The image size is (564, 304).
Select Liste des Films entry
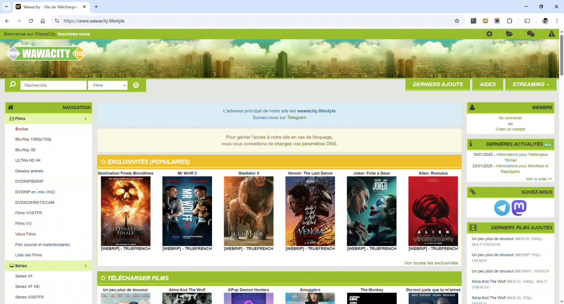(29, 255)
